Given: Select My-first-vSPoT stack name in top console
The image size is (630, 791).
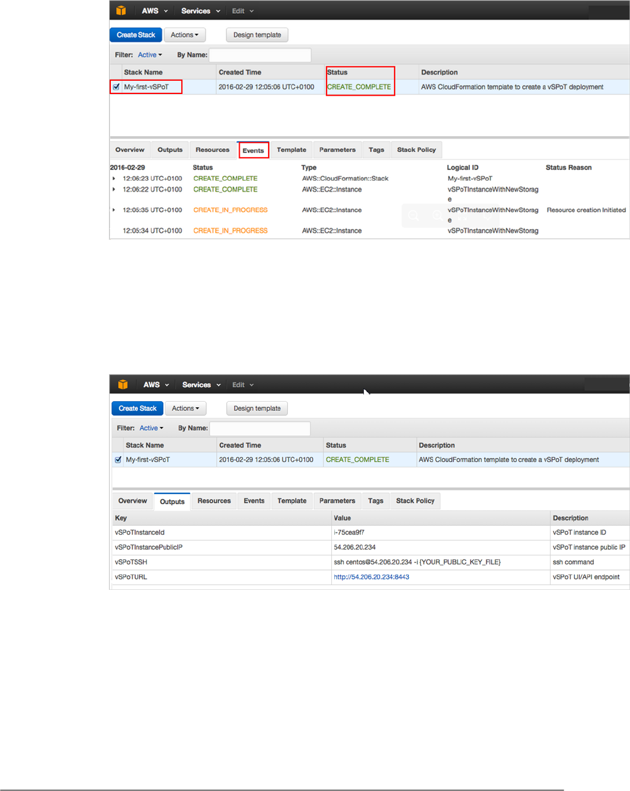Looking at the screenshot, I should tap(146, 87).
